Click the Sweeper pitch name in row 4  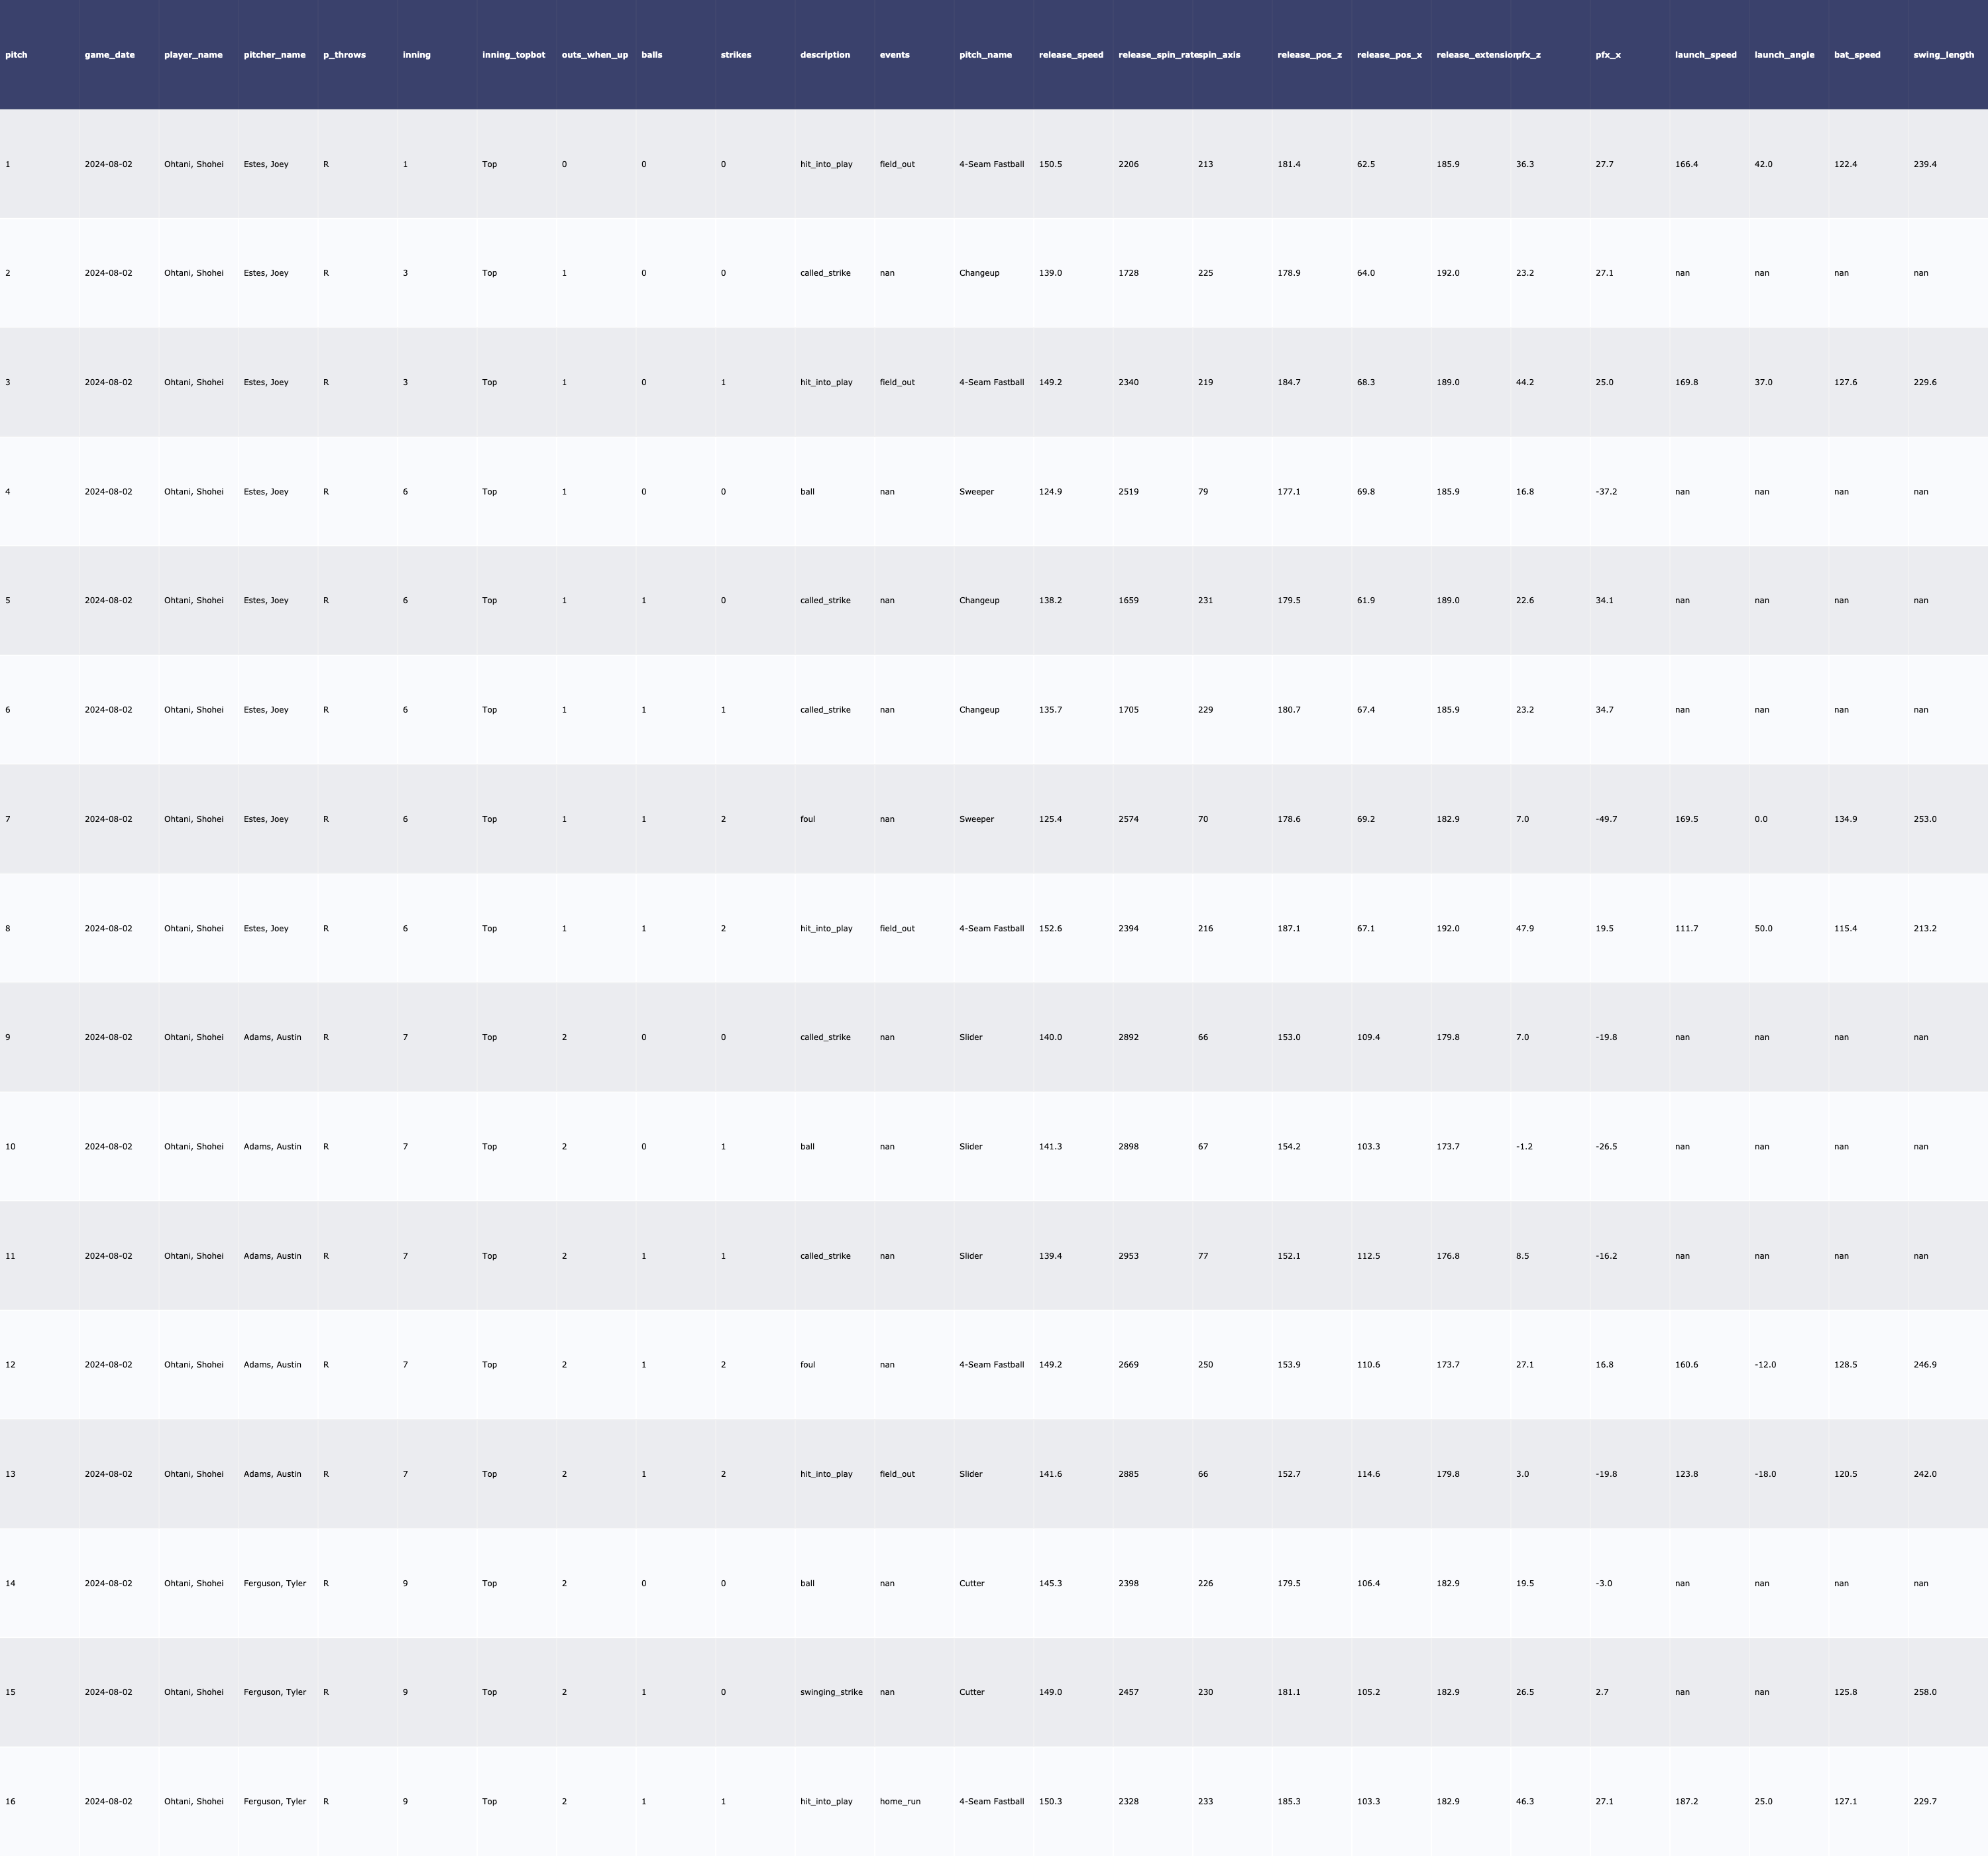click(976, 491)
